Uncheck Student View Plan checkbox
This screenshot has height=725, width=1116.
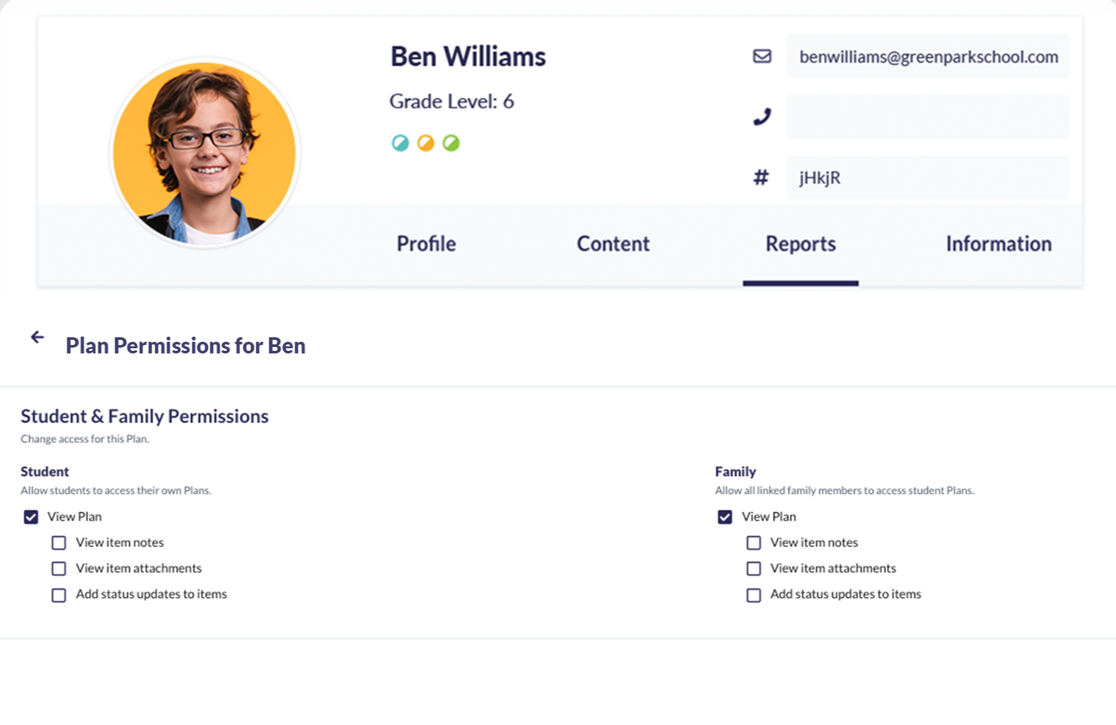[x=31, y=517]
